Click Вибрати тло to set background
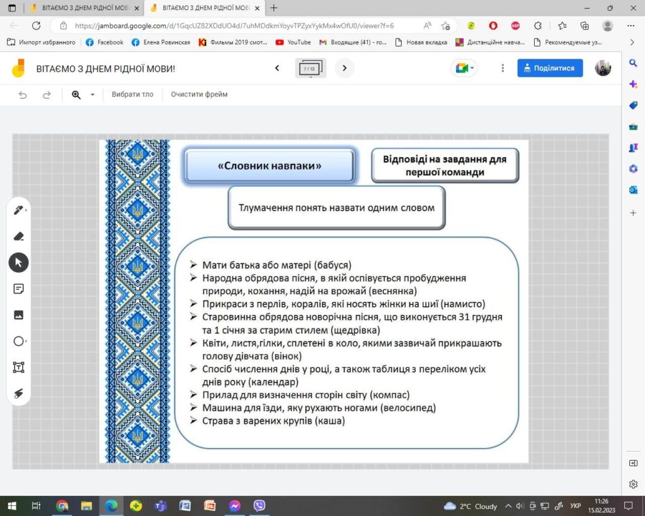645x516 pixels. pos(132,95)
